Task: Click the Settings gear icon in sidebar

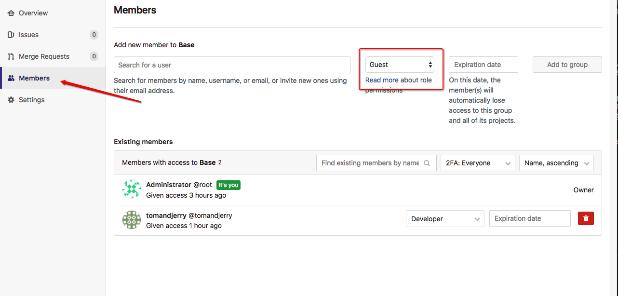Action: pyautogui.click(x=11, y=100)
